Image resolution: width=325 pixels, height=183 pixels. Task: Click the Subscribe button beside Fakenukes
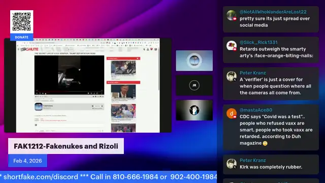(97, 106)
